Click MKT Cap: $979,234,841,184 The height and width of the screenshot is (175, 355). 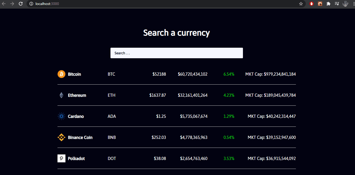[x=270, y=74]
